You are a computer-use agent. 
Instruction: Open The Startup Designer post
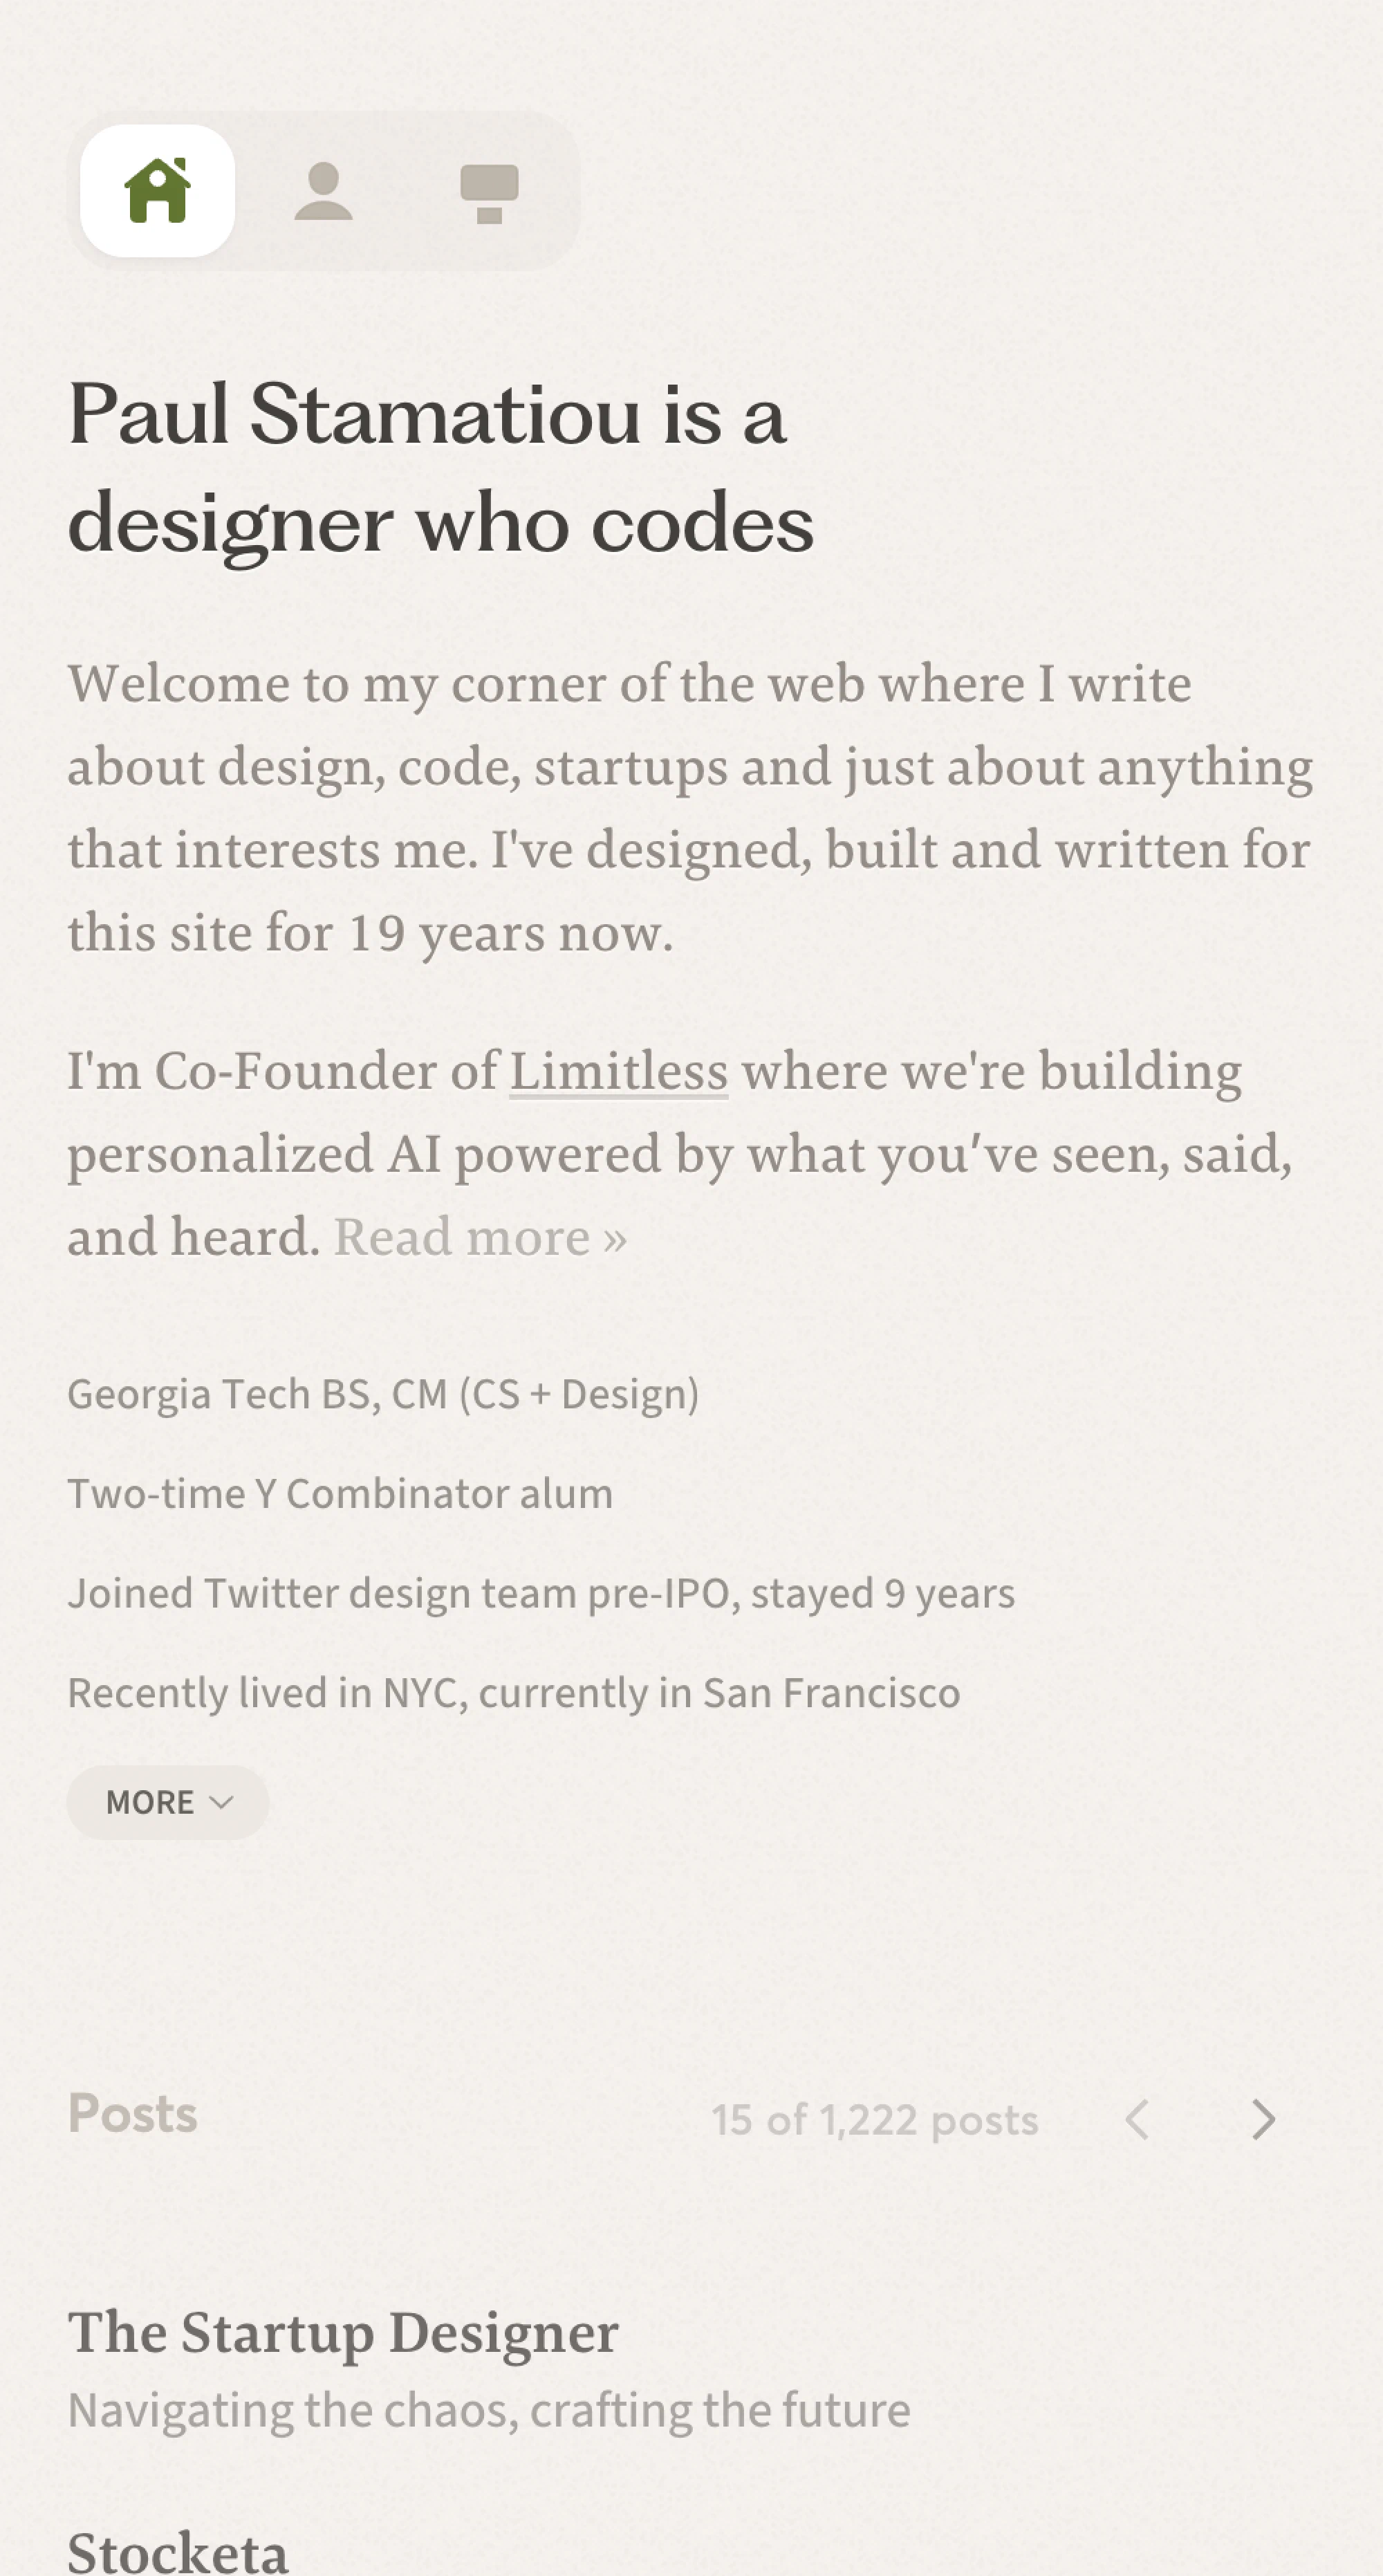pyautogui.click(x=343, y=2332)
